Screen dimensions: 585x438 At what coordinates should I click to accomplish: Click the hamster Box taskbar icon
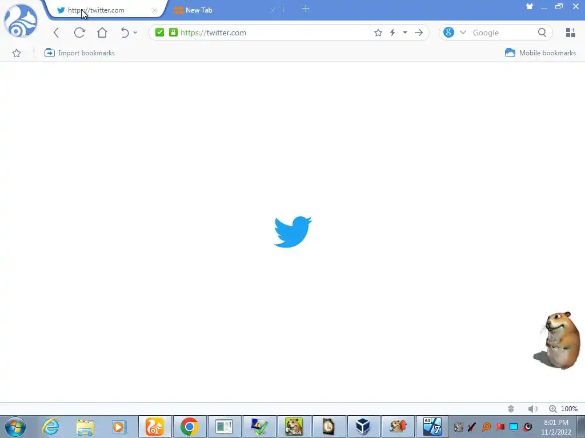tap(294, 427)
